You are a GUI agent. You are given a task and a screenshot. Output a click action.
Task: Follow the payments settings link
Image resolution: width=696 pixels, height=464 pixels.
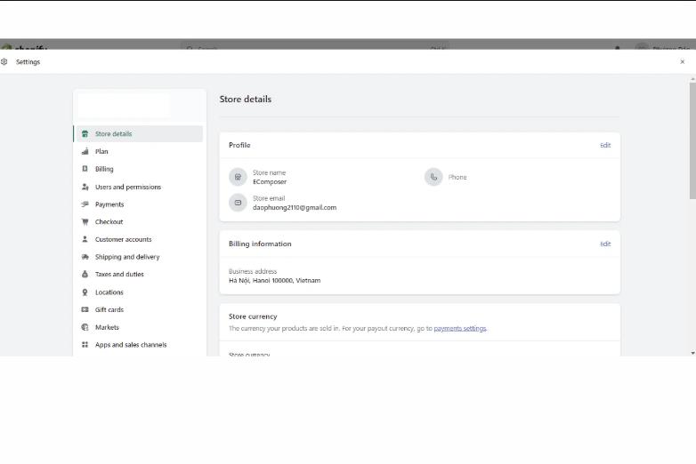tap(459, 328)
